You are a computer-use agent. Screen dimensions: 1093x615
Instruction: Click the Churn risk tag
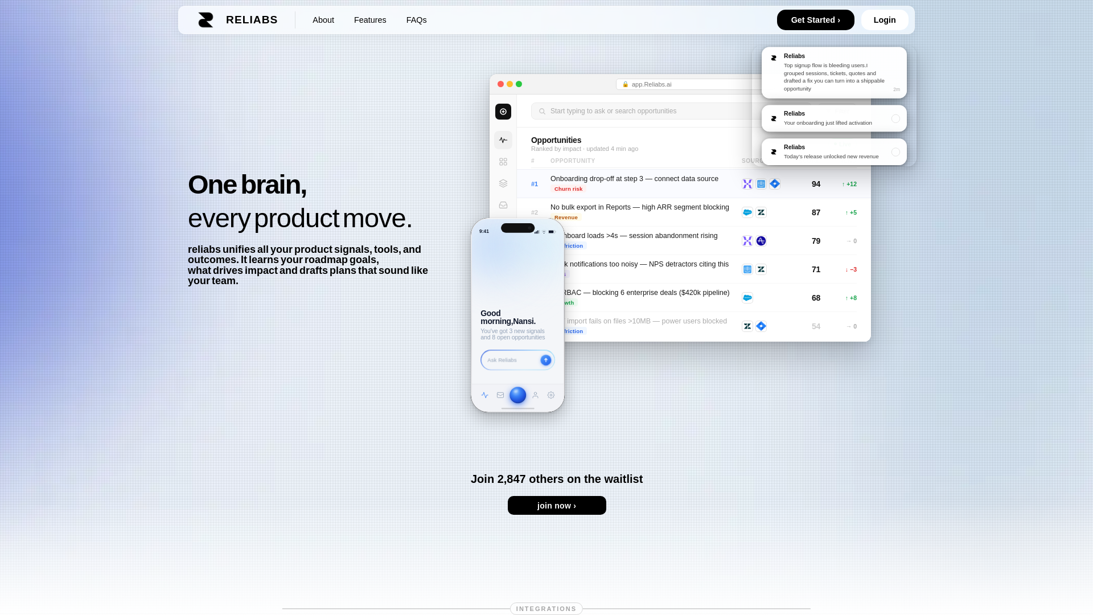coord(568,189)
